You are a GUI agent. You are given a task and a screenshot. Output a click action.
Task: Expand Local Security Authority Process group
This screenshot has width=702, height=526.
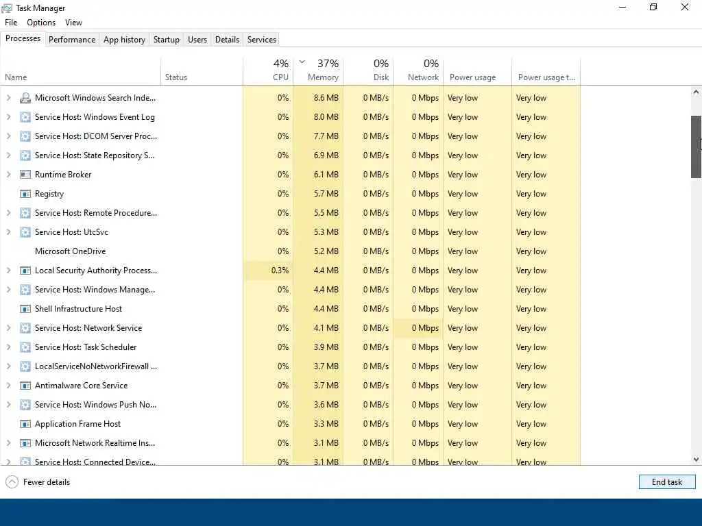tap(8, 271)
